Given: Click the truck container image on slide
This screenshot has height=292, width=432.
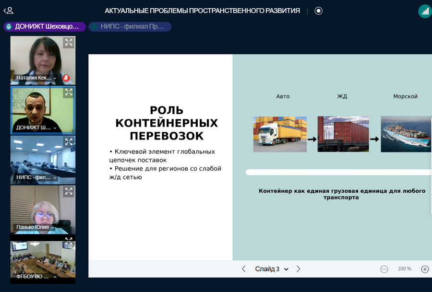Looking at the screenshot, I should (x=280, y=134).
